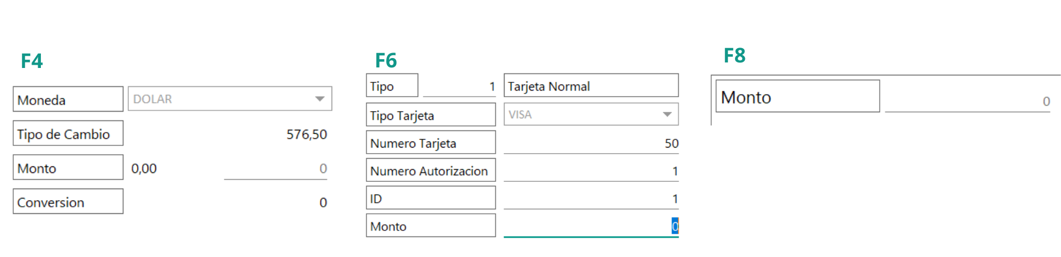
Task: Click the Tipo de Cambio value 576,50
Action: click(x=306, y=134)
